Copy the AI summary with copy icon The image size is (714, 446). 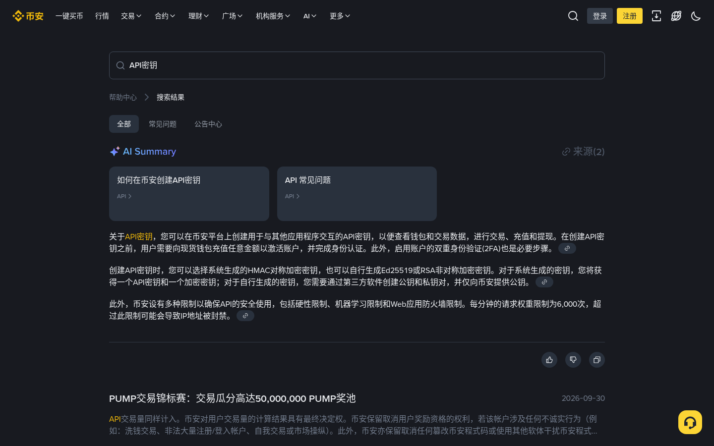597,360
